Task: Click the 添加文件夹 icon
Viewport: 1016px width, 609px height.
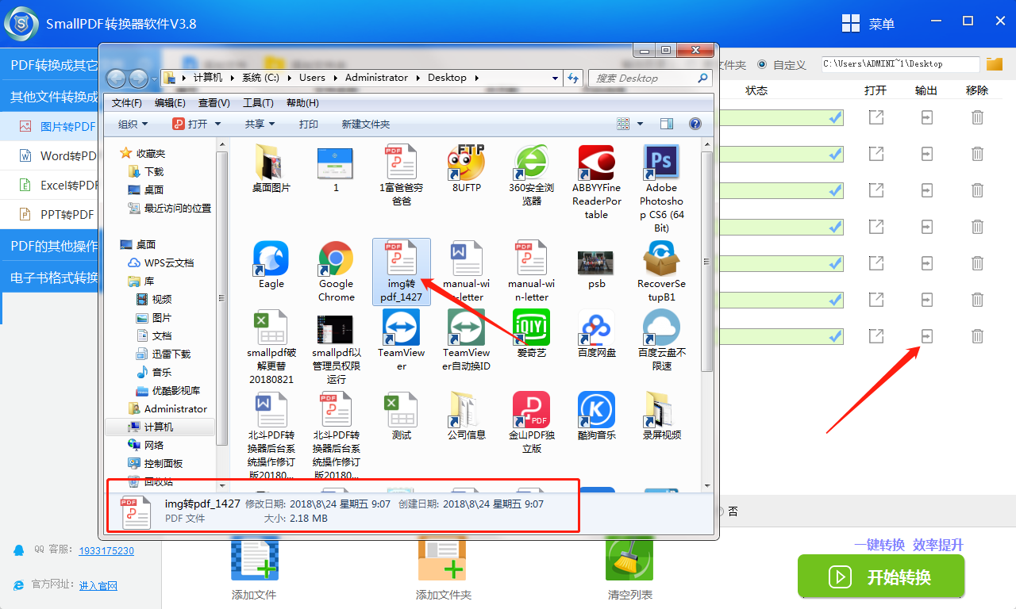Action: tap(443, 558)
